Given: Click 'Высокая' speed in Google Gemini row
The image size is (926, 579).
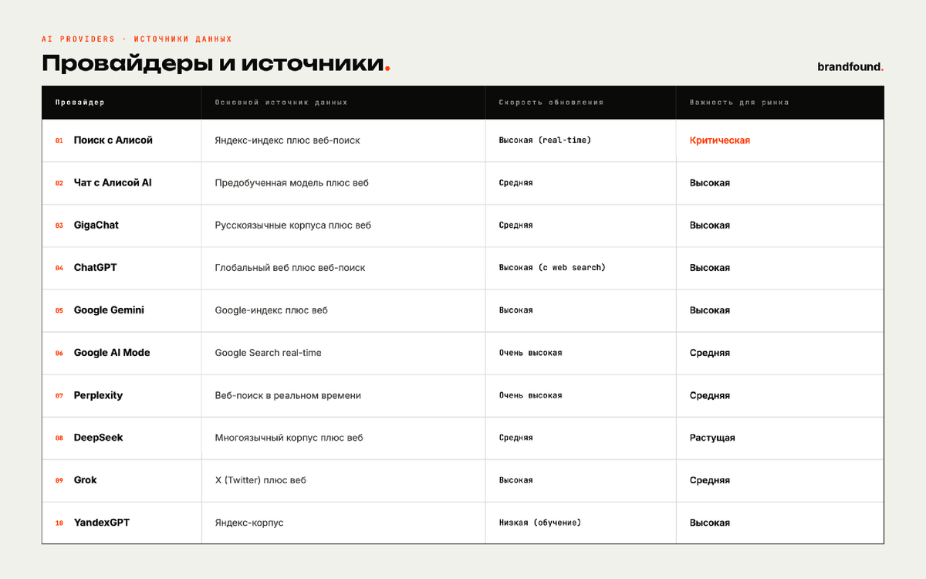Looking at the screenshot, I should click(x=515, y=310).
